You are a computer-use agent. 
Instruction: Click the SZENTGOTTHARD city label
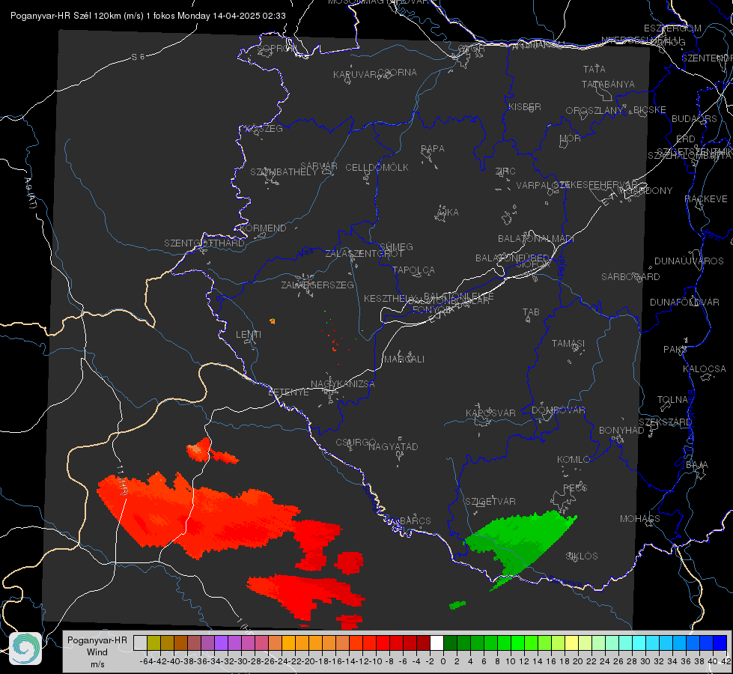coord(204,243)
